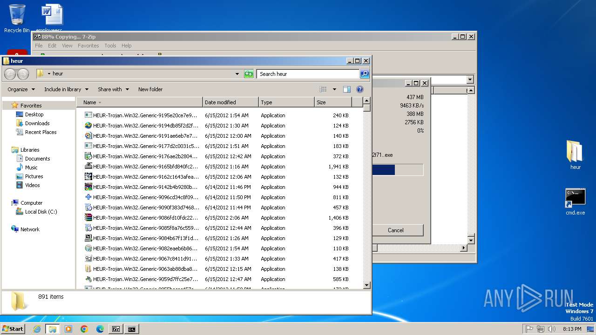
Task: Cancel the 7-Zip copying operation
Action: [x=396, y=230]
